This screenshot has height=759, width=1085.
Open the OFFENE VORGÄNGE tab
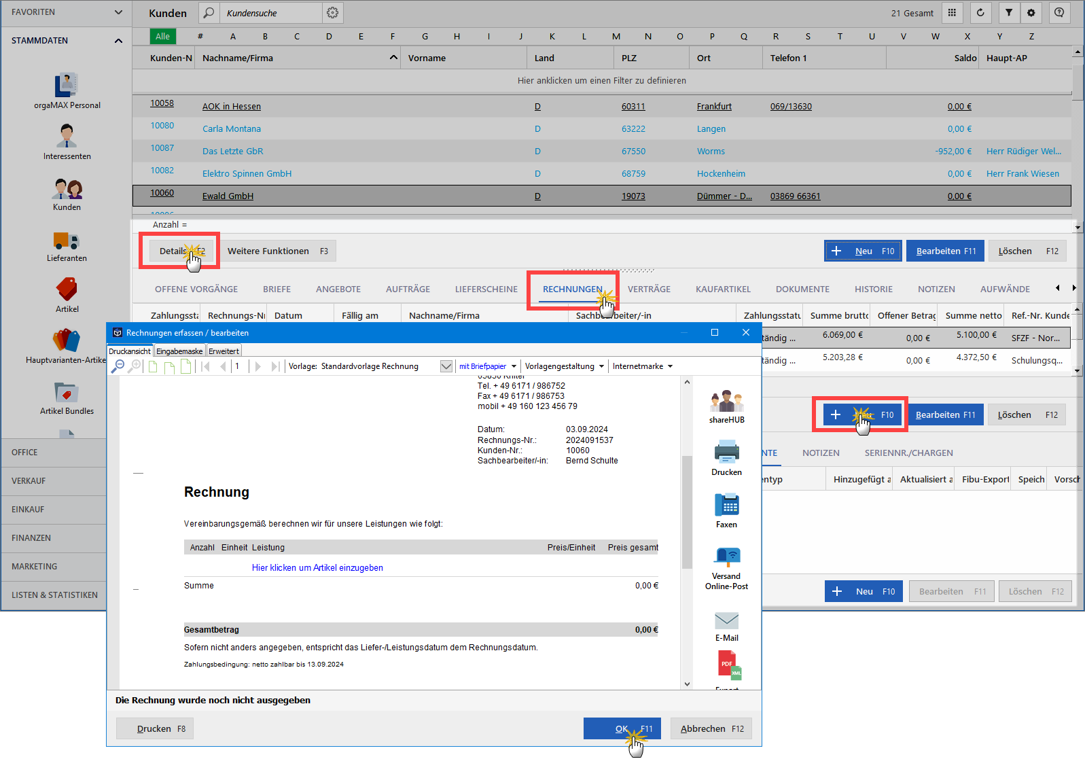pyautogui.click(x=196, y=289)
